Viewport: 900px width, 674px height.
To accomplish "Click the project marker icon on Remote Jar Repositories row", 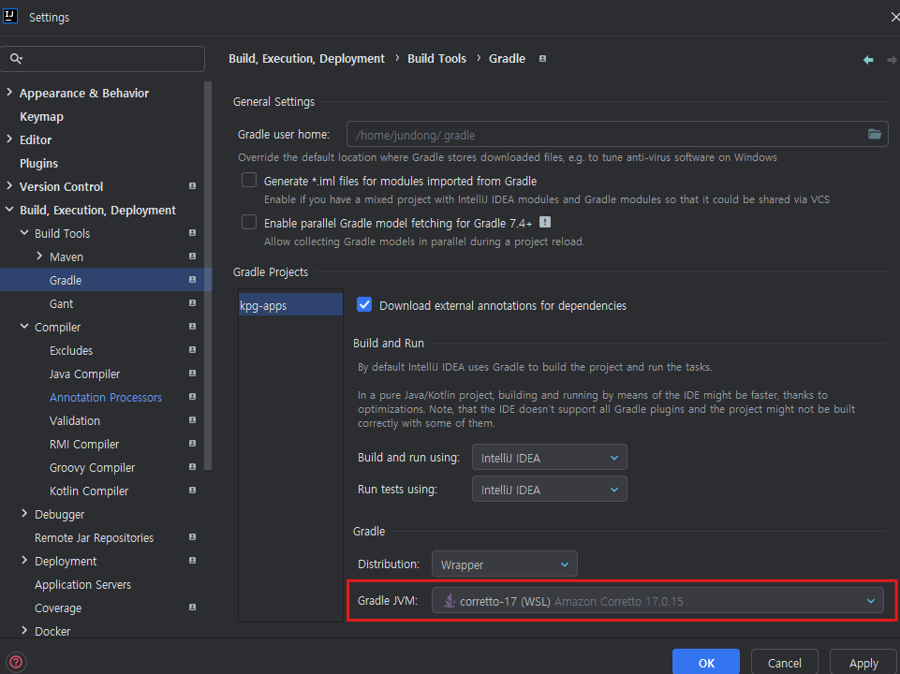I will 192,537.
